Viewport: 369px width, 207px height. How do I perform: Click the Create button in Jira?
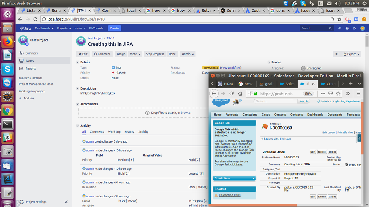pyautogui.click(x=115, y=28)
